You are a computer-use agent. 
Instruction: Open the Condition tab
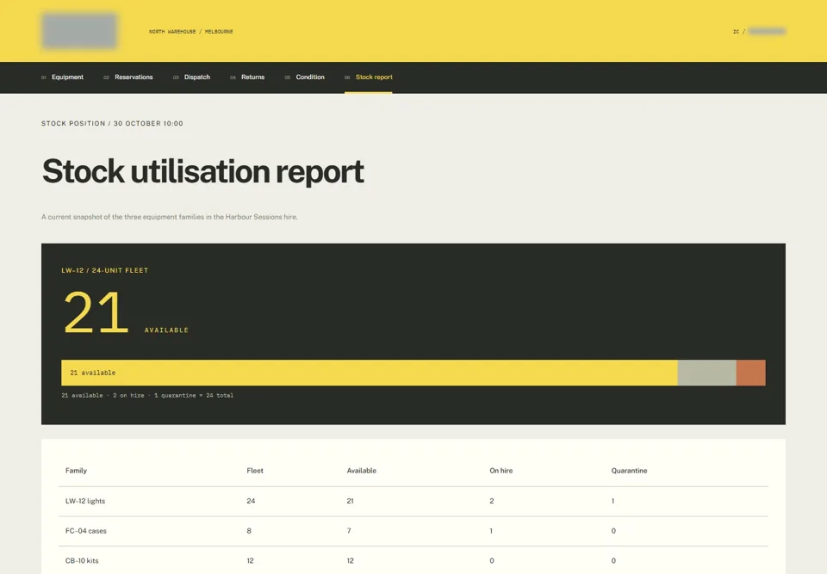[304, 77]
